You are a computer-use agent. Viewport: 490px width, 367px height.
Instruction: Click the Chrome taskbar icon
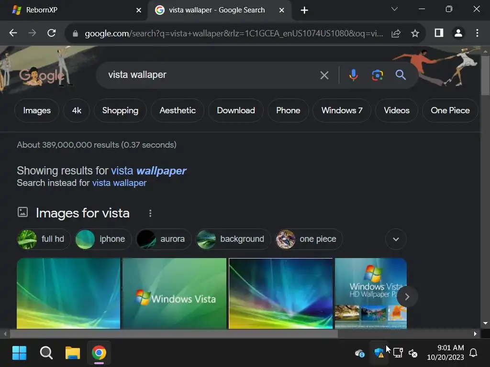pyautogui.click(x=99, y=353)
